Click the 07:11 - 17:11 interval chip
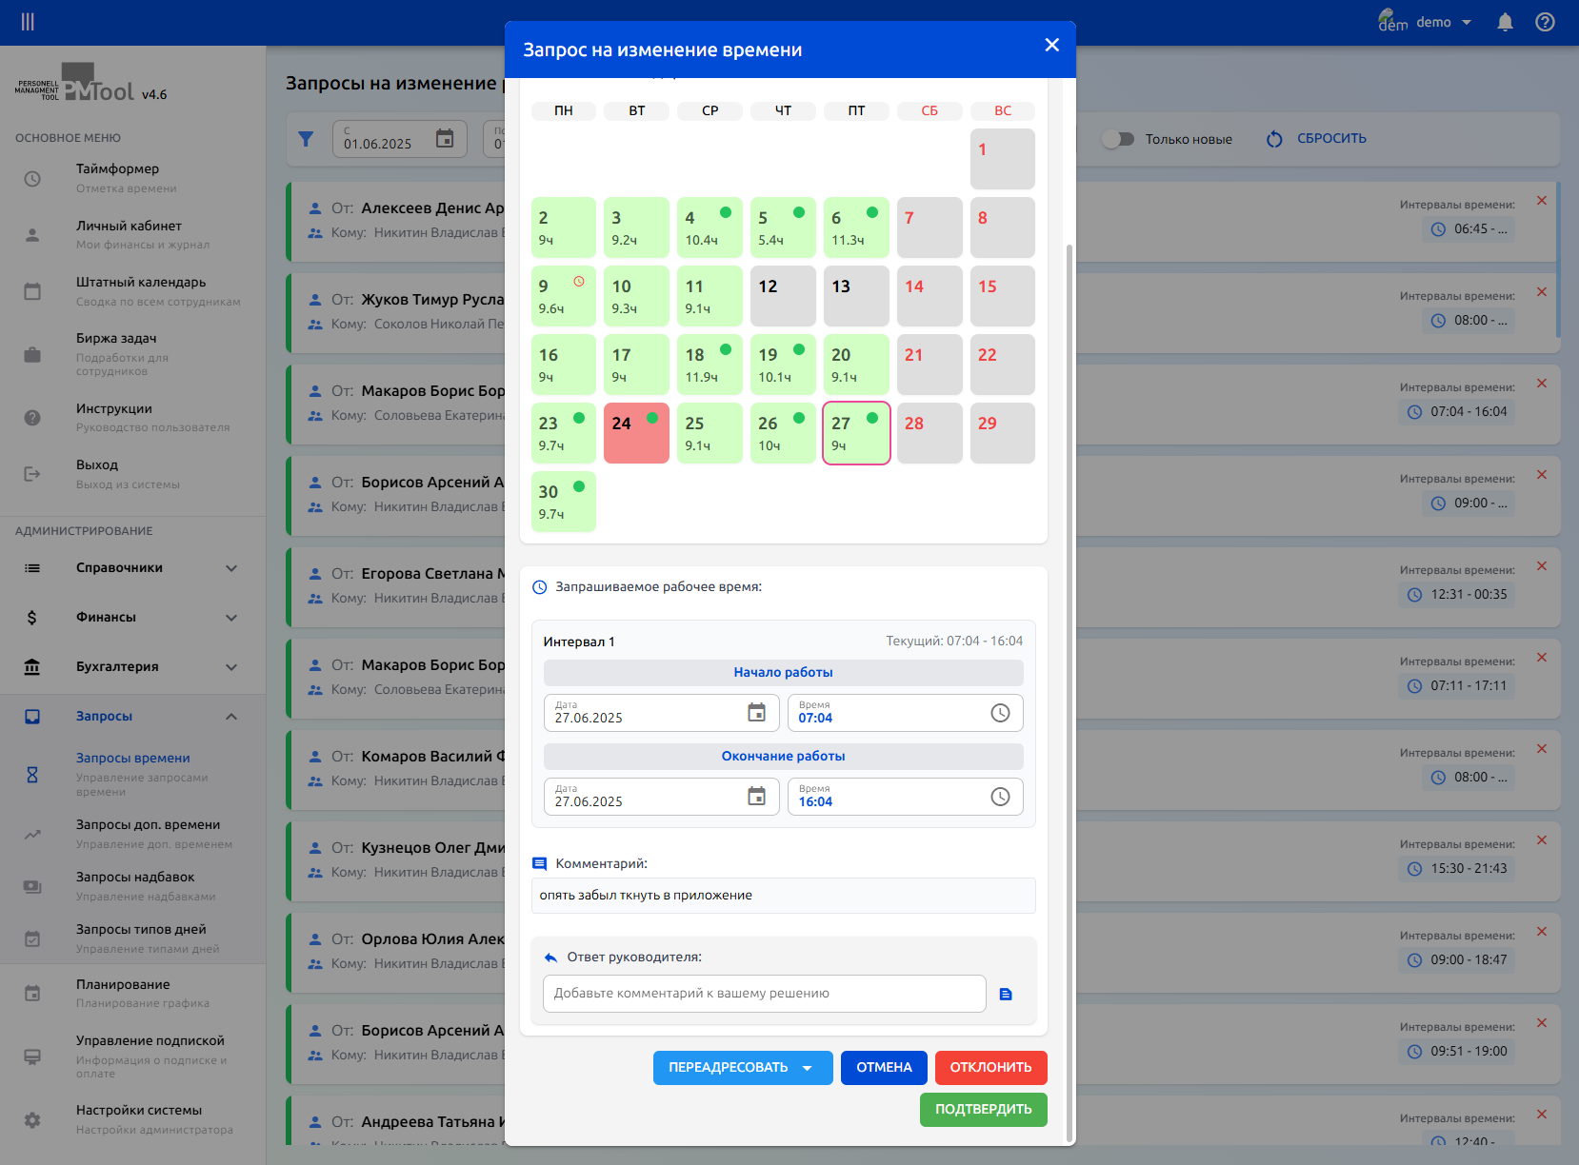The width and height of the screenshot is (1579, 1165). 1457,686
